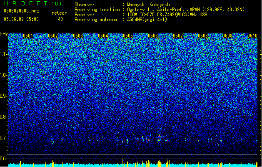
Task: Click the receiver value ICOM IC-575 53.7492 MHz USB
Action: tap(167, 15)
